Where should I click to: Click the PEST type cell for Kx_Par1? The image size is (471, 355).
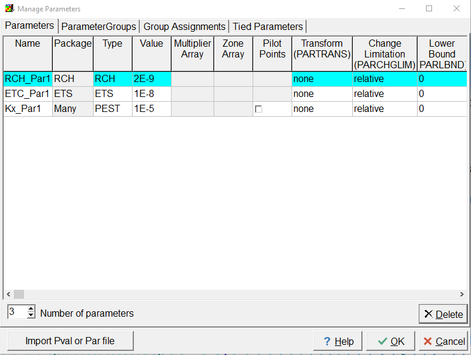tap(113, 109)
